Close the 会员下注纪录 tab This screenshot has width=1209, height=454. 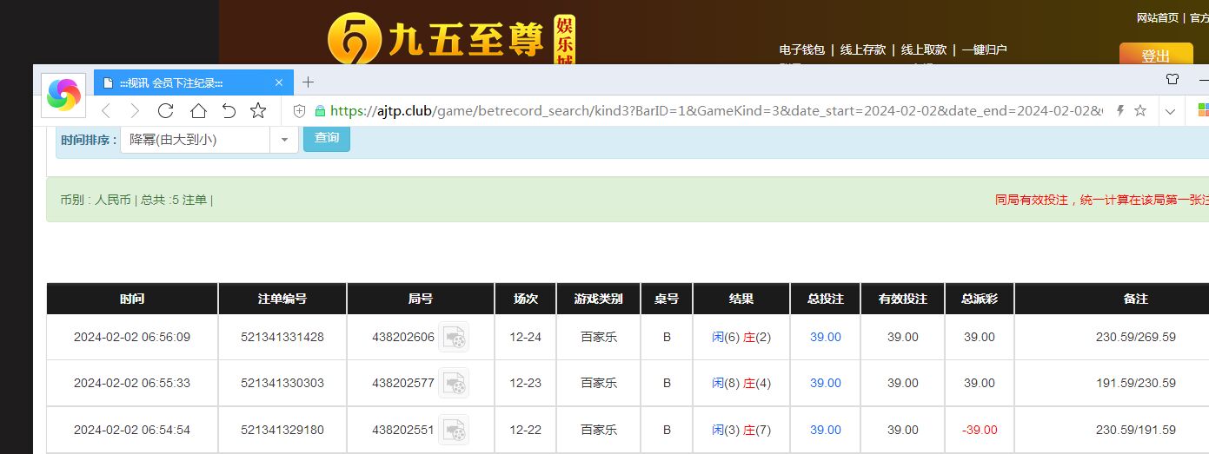pos(279,82)
